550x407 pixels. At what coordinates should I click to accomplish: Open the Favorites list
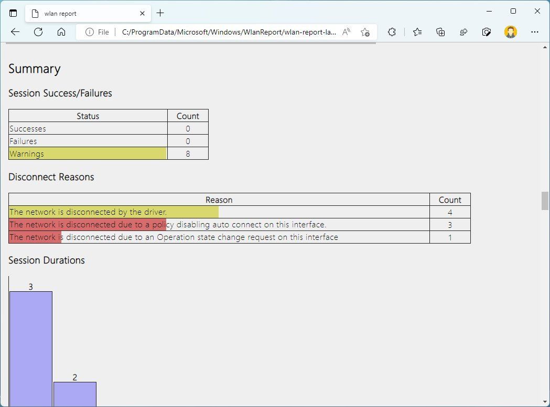pyautogui.click(x=417, y=32)
